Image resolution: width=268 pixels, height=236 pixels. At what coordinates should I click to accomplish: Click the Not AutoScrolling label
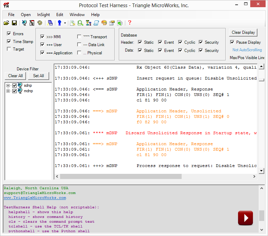247,50
